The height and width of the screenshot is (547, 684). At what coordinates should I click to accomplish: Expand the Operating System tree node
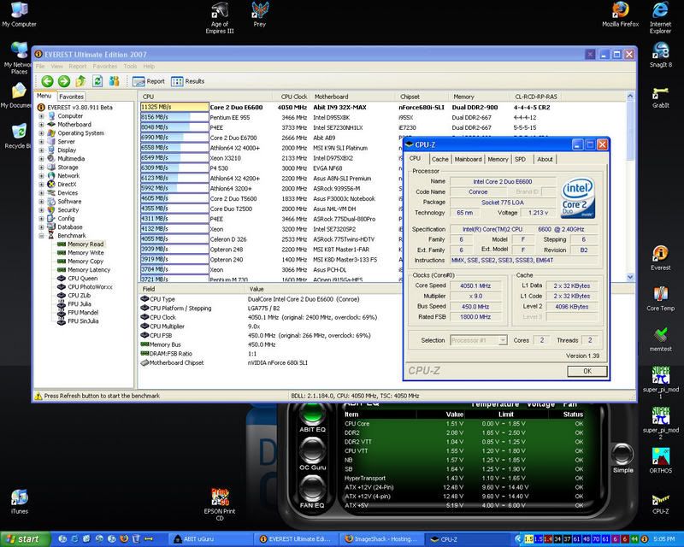coord(41,133)
